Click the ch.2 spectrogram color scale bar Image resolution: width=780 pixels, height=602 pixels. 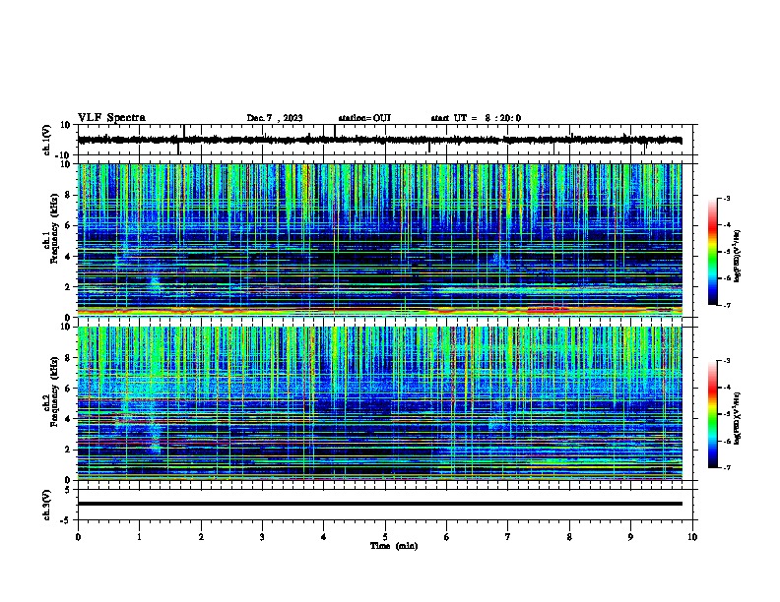tap(712, 414)
